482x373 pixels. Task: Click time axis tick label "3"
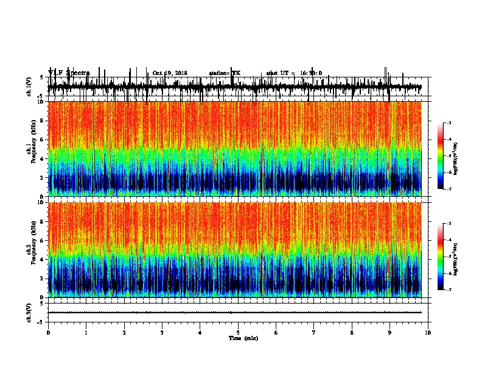(162, 332)
